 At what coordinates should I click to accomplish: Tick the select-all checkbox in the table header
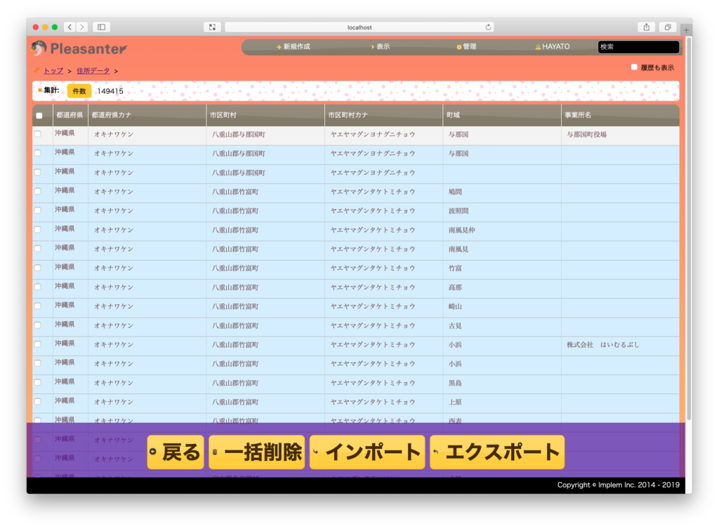39,116
